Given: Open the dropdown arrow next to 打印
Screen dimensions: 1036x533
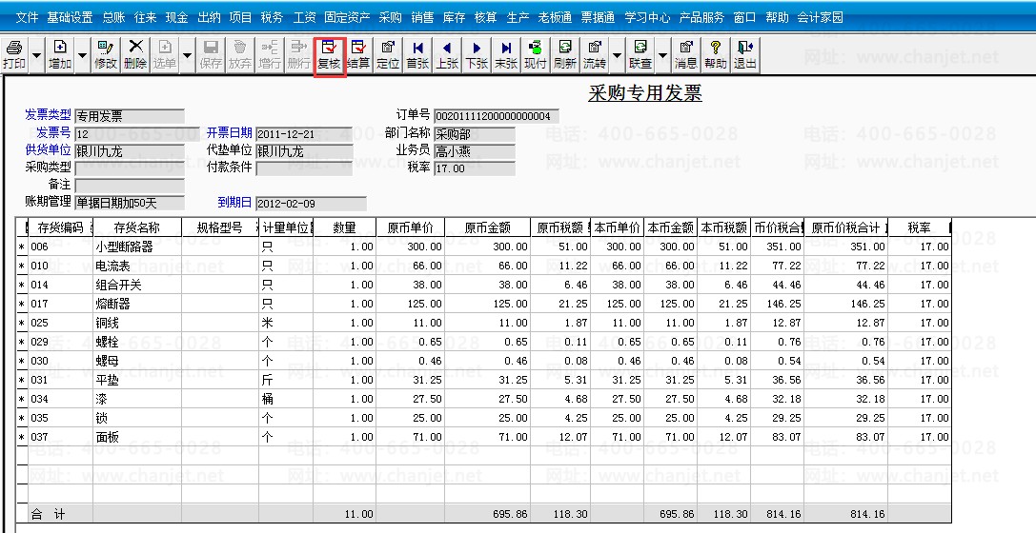Looking at the screenshot, I should (36, 55).
